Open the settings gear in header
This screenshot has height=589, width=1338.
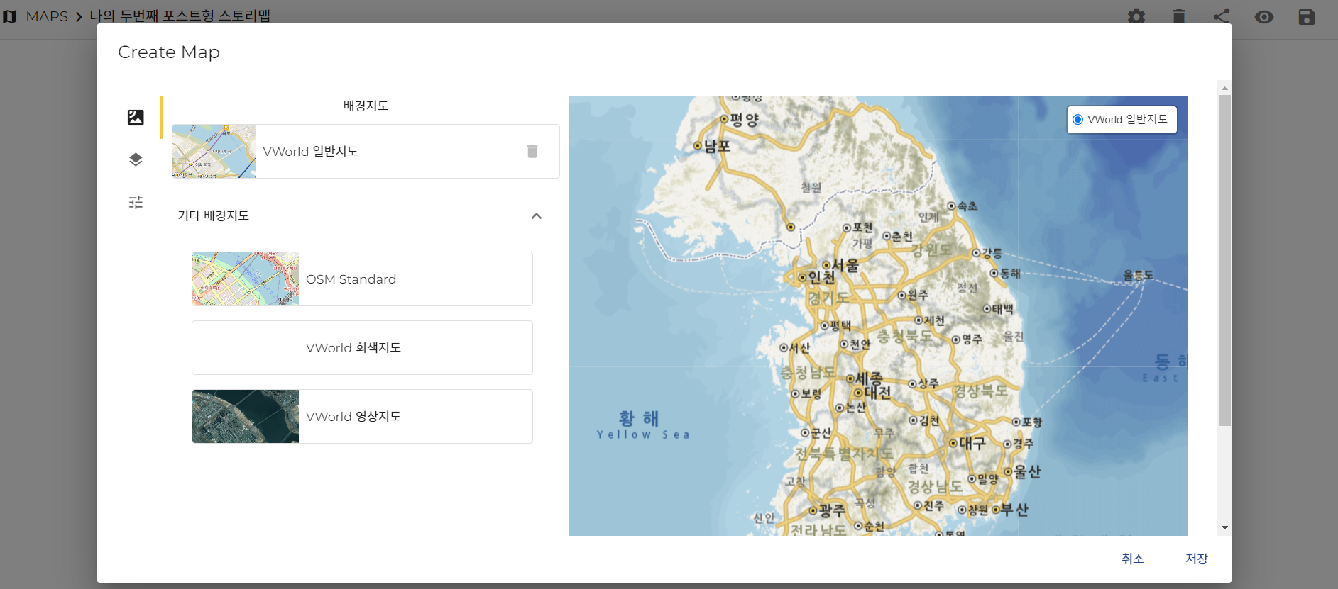click(x=1136, y=16)
